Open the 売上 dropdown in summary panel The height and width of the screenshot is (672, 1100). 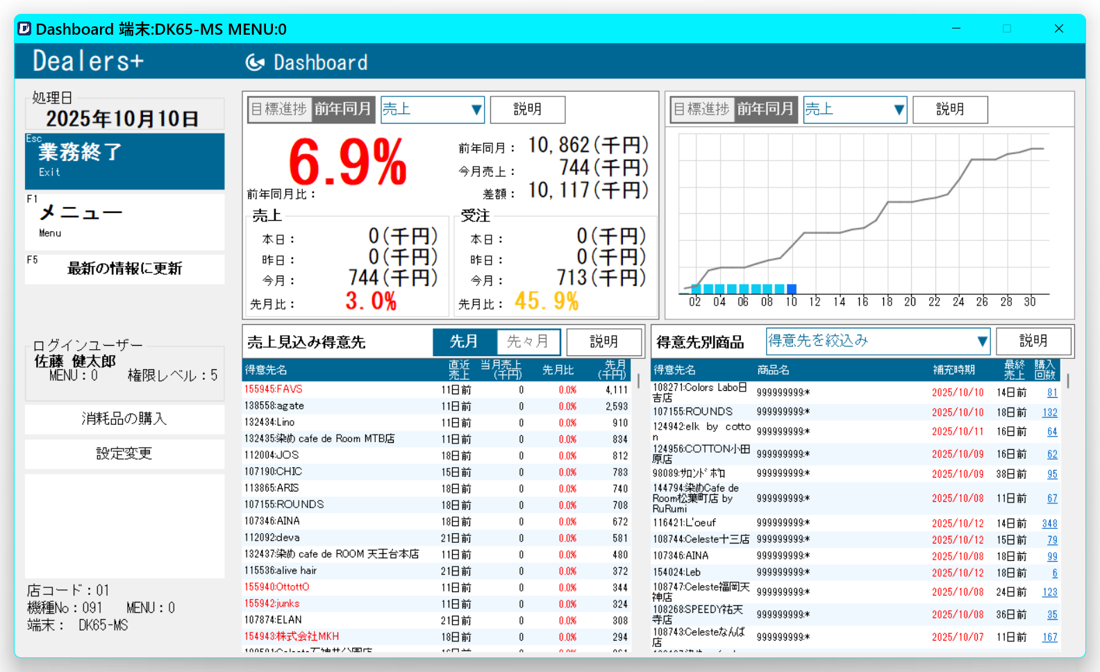(x=432, y=110)
